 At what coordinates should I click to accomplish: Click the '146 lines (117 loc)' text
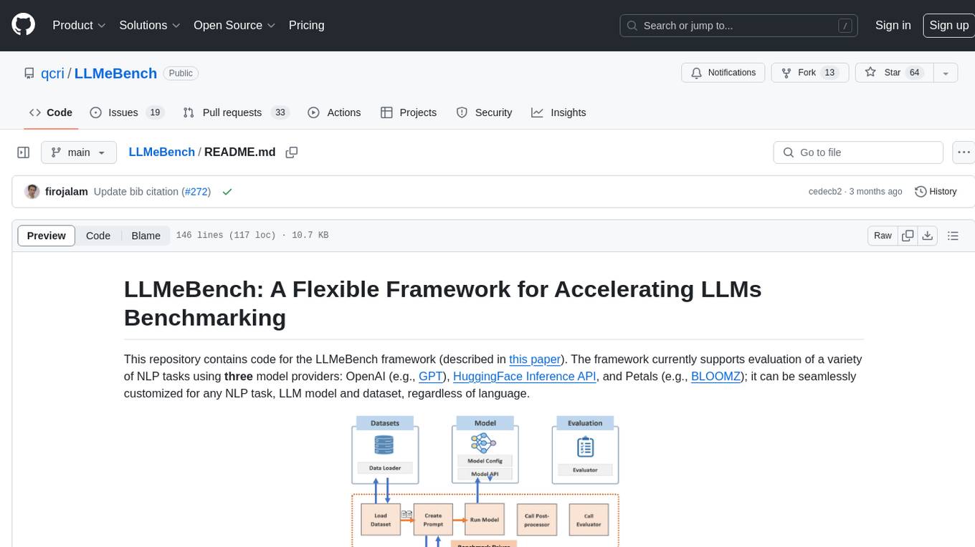click(226, 236)
